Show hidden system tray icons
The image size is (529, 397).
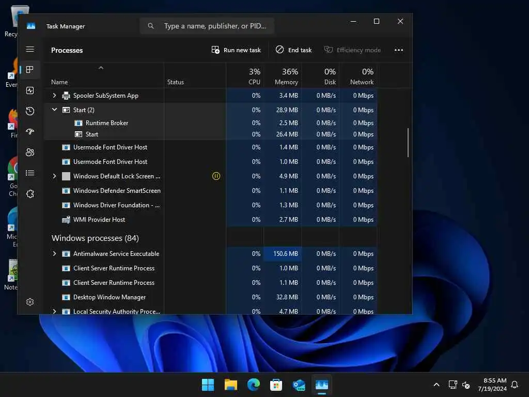click(436, 385)
